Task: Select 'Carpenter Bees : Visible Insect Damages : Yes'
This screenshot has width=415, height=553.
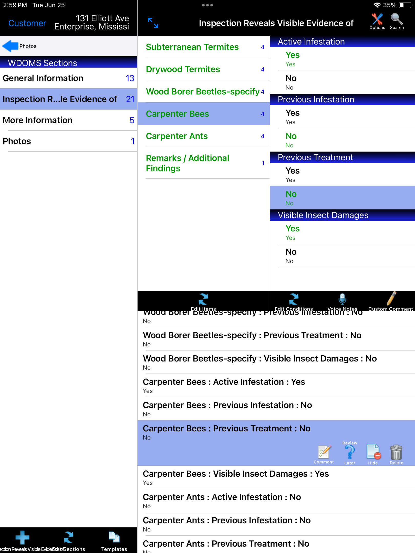Action: pyautogui.click(x=276, y=477)
